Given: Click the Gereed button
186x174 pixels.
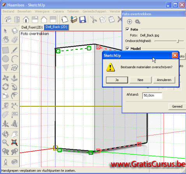Looking at the screenshot, I should click(177, 106).
